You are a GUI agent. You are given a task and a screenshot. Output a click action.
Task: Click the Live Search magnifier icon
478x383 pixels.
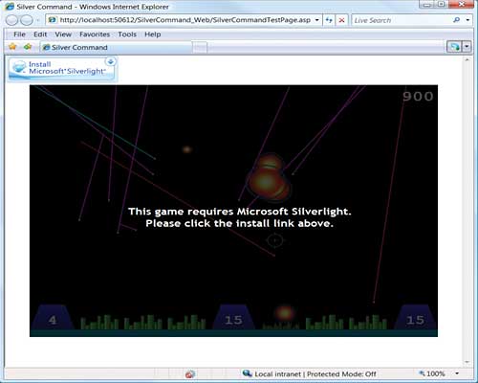[456, 20]
